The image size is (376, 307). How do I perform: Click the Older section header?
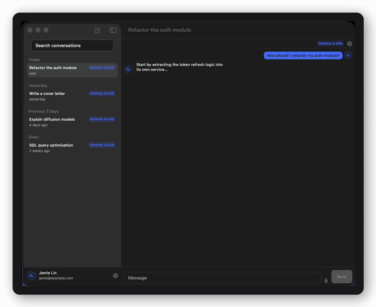coord(33,137)
